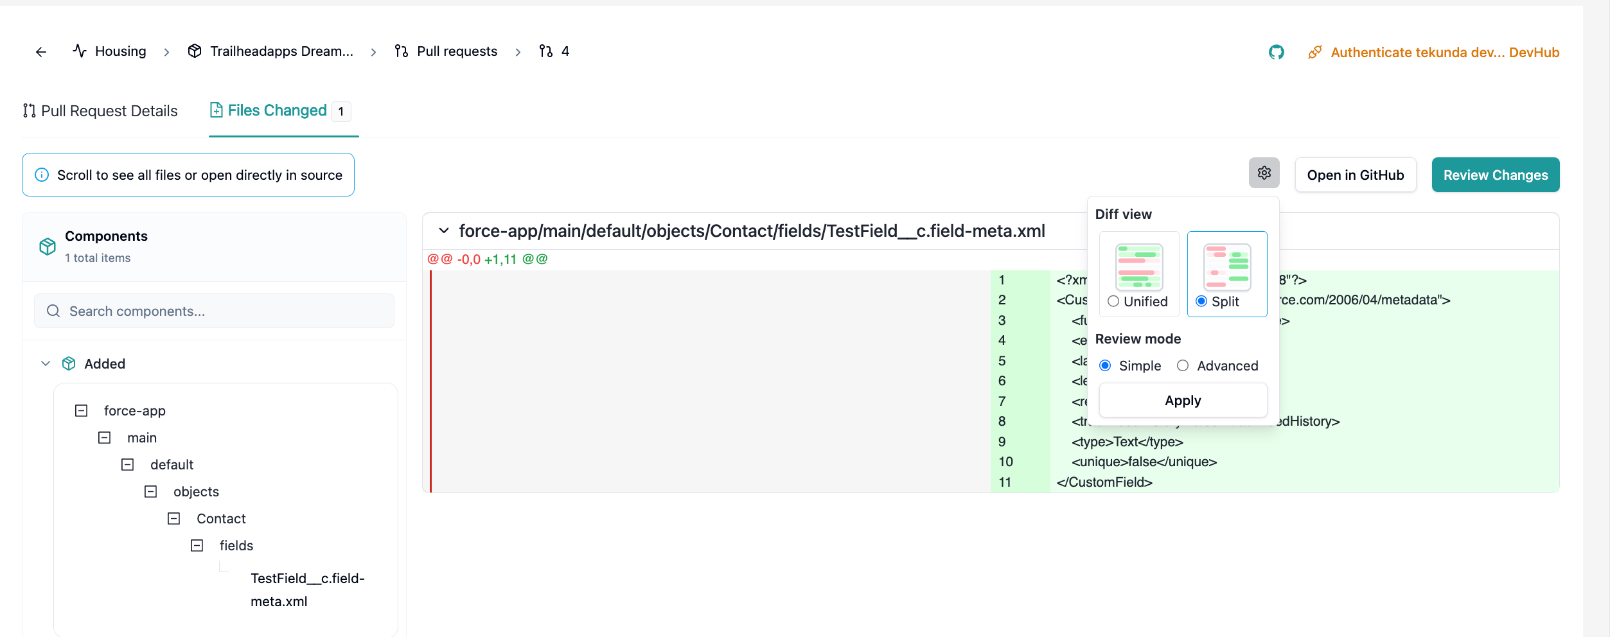Click the '1 total items' label

(x=98, y=258)
